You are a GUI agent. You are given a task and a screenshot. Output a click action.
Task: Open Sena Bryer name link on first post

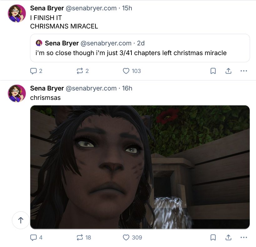[x=47, y=8]
